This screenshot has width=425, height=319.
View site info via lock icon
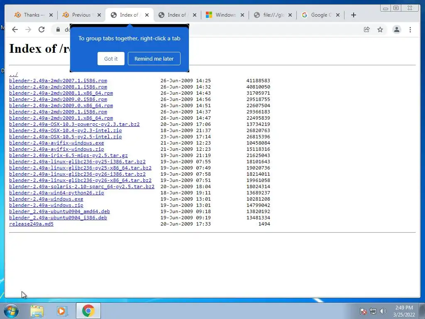(x=58, y=29)
